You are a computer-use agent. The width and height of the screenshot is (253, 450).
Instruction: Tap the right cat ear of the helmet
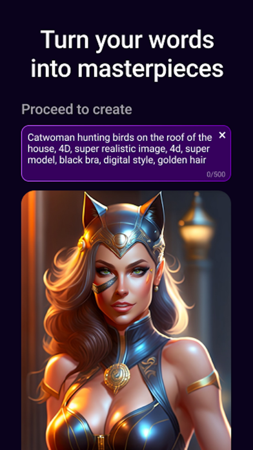(154, 209)
